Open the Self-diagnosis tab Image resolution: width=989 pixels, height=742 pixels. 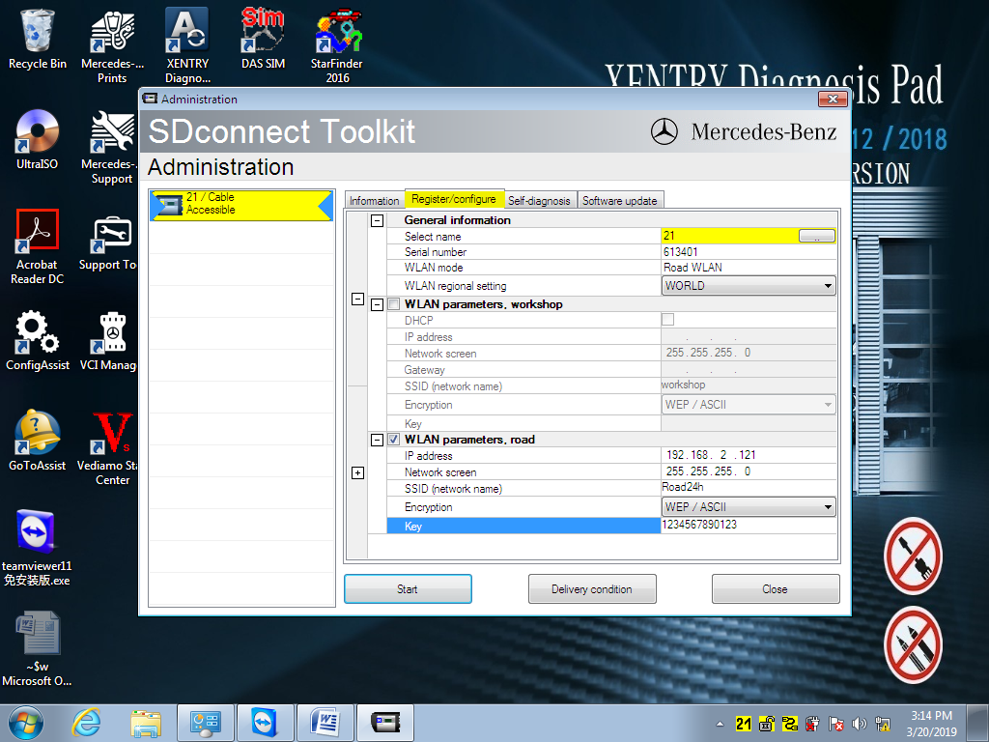(539, 201)
